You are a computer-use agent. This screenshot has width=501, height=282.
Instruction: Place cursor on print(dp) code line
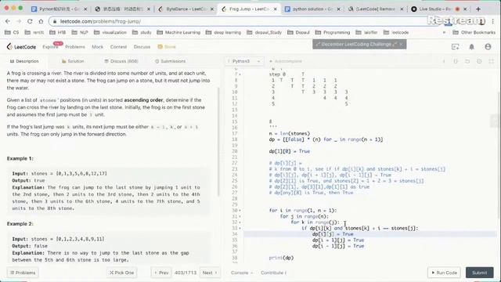(x=281, y=258)
